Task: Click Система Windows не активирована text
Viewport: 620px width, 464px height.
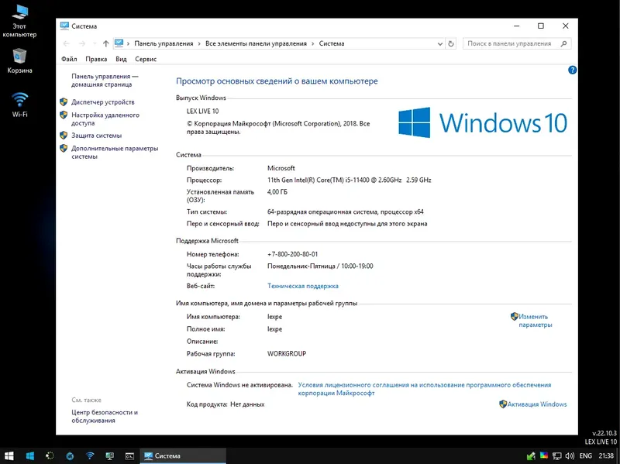Action: coord(239,384)
